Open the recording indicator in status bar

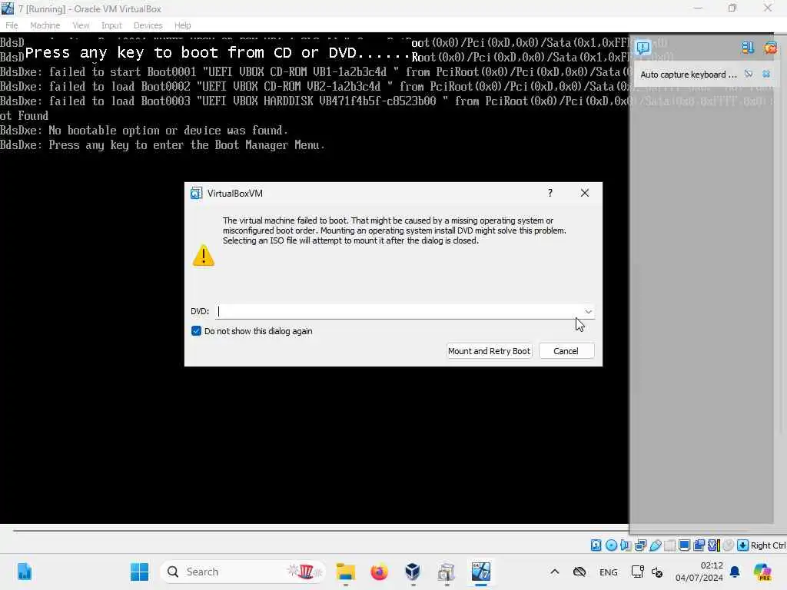pyautogui.click(x=699, y=545)
